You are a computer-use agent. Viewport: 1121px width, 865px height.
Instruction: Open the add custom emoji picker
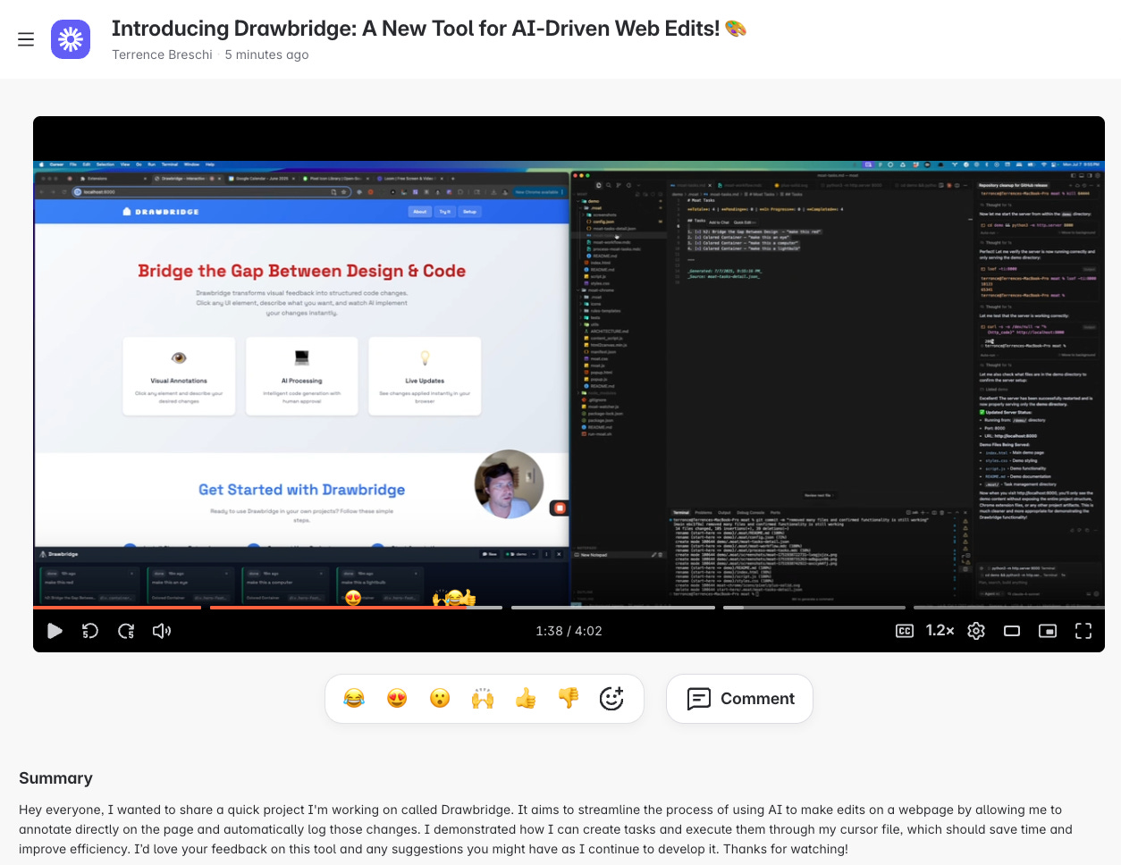pyautogui.click(x=611, y=699)
